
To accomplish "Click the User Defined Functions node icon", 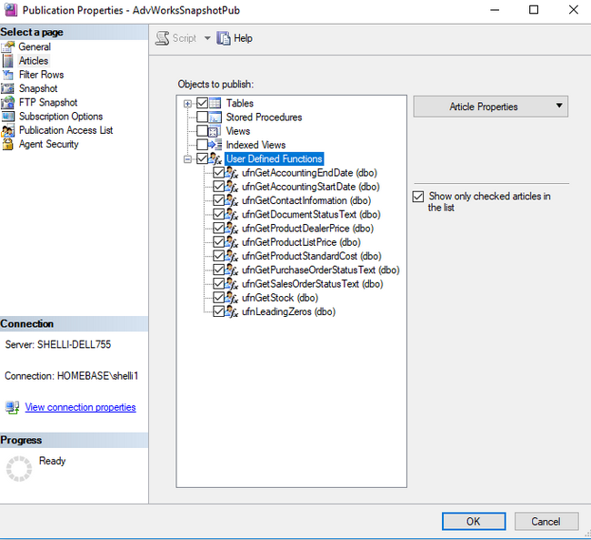I will (x=215, y=159).
